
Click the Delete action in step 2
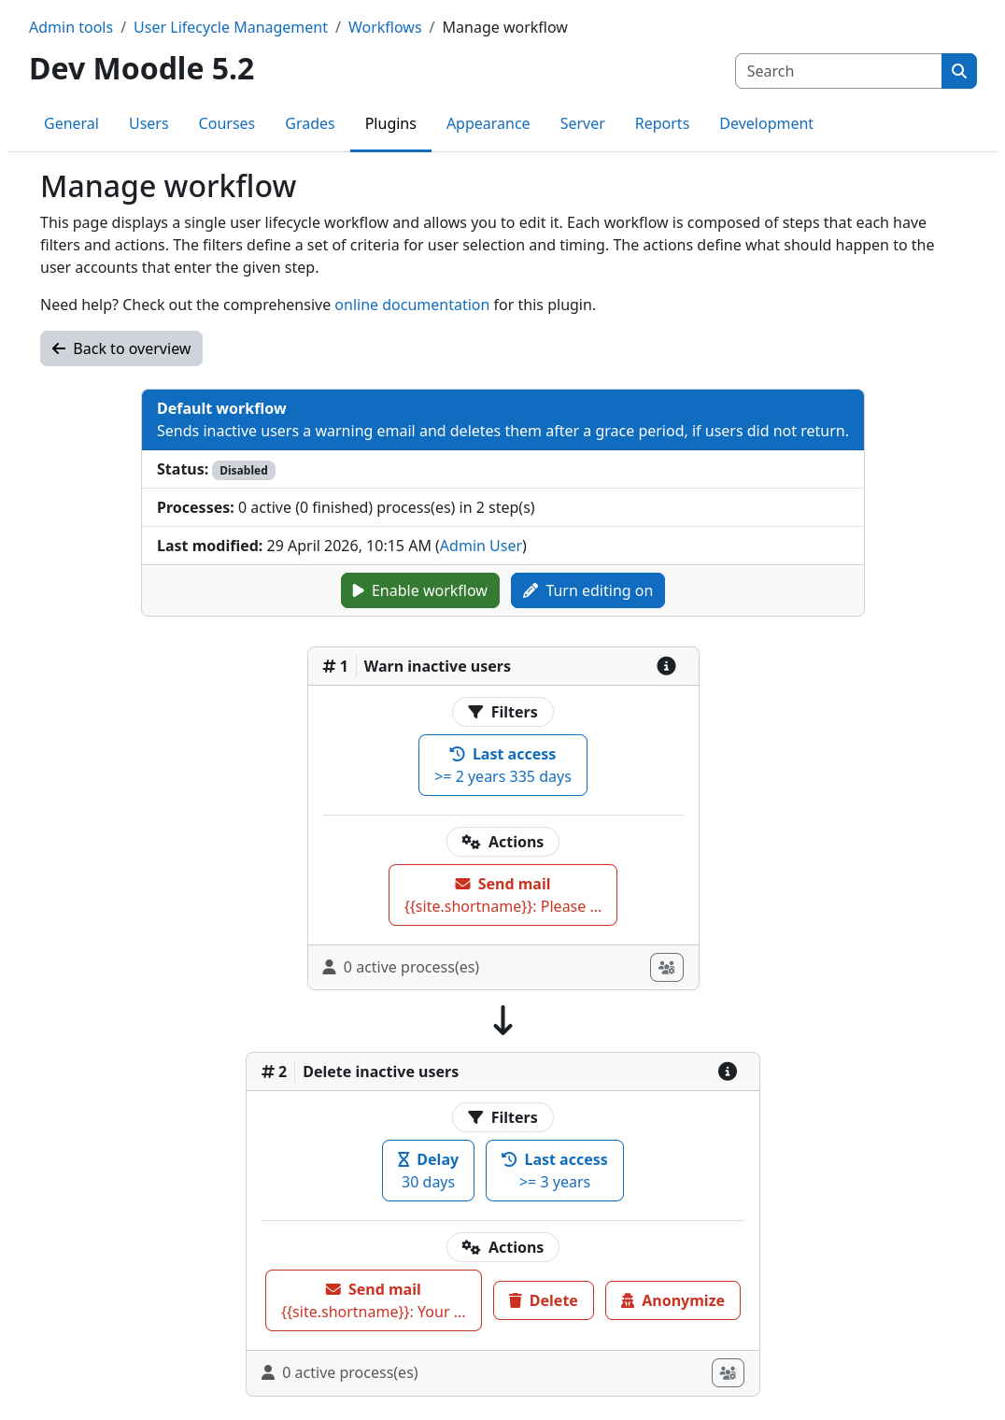543,1299
